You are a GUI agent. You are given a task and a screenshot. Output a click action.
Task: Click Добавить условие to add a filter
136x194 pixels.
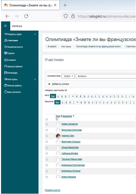(58, 84)
